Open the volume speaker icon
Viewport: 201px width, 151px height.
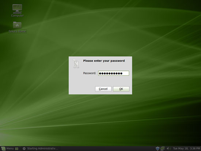[168, 148]
